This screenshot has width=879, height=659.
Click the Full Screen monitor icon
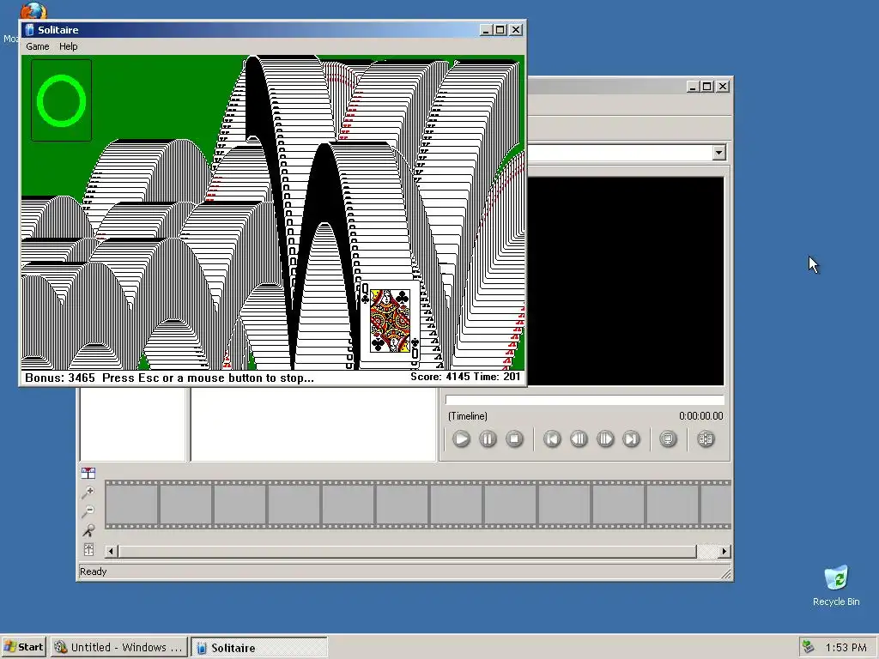coord(668,438)
